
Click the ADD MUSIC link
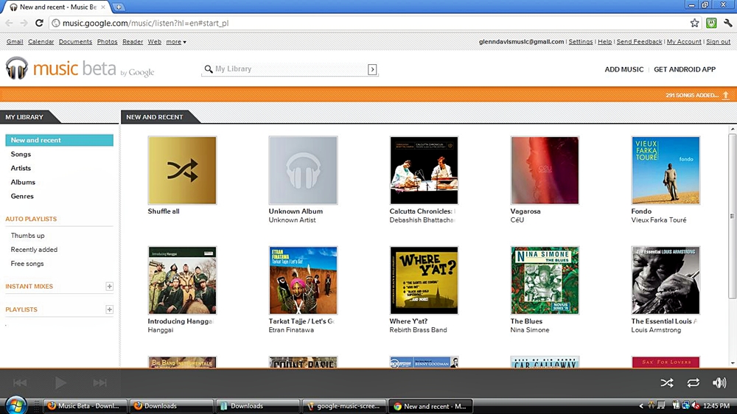624,69
